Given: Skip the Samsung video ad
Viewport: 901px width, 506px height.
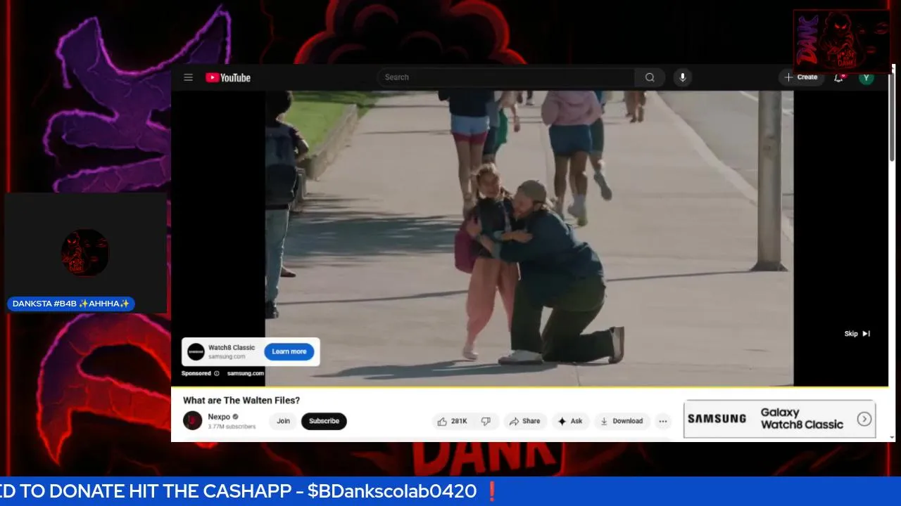Looking at the screenshot, I should [857, 334].
